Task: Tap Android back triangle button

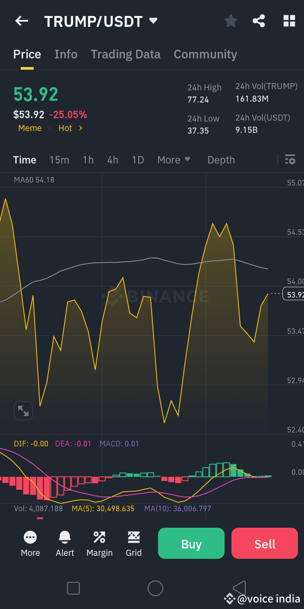Action: tap(239, 588)
